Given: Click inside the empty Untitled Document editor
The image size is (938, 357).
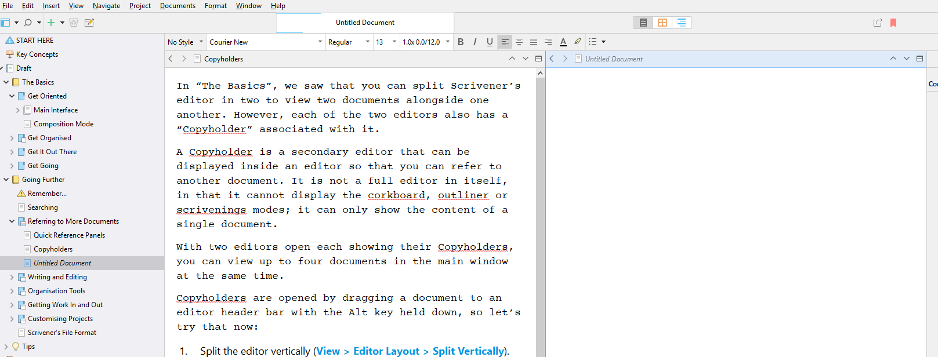Looking at the screenshot, I should 736,212.
